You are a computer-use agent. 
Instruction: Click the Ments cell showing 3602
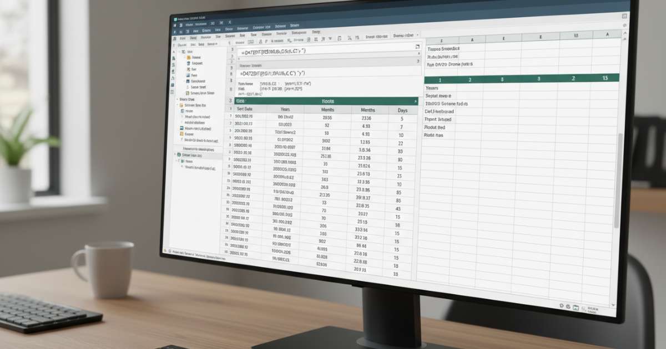[x=326, y=141]
